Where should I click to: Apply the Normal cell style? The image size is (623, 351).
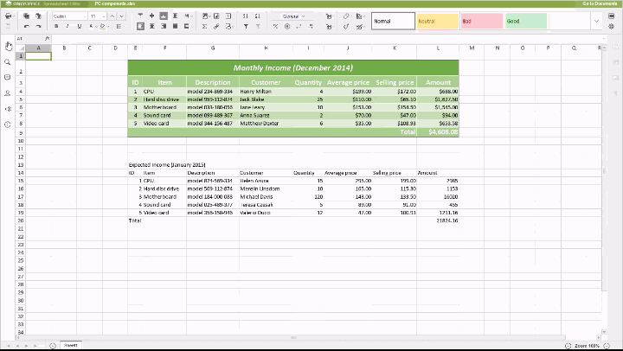pos(394,22)
